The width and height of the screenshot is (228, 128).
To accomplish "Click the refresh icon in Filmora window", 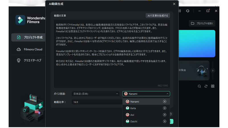I will point(206,86).
